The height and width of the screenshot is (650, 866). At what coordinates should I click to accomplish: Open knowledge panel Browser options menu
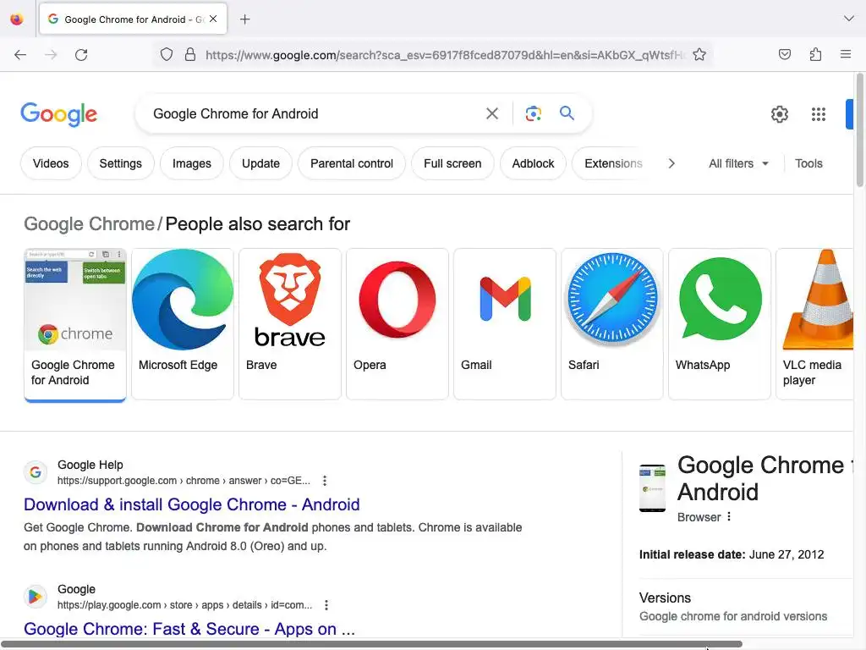(x=729, y=517)
